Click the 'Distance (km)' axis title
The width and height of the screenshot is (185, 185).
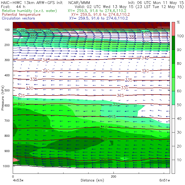point(92,180)
